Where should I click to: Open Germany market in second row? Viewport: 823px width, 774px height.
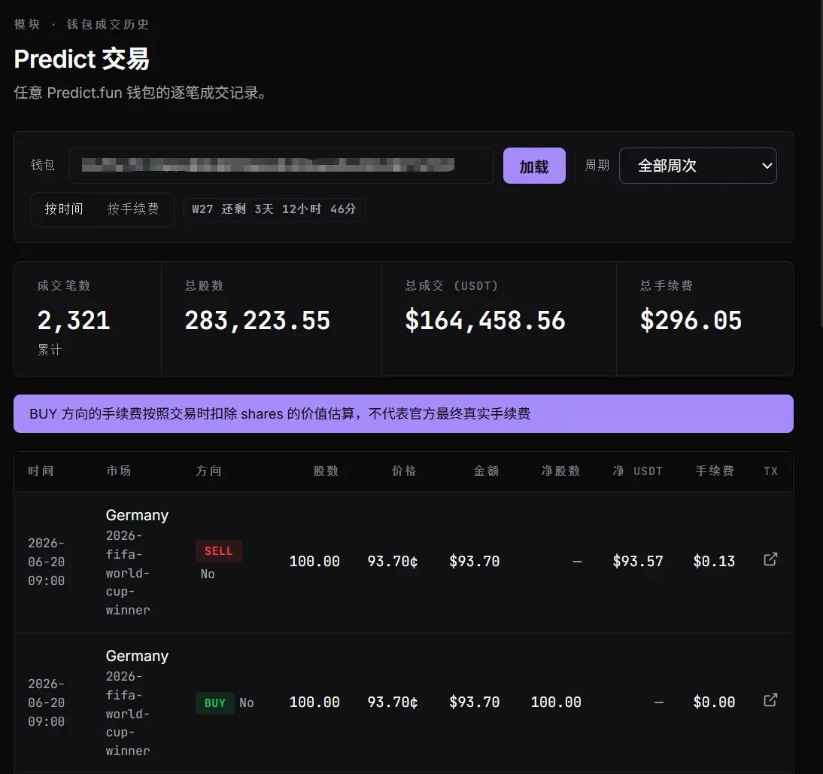(137, 656)
